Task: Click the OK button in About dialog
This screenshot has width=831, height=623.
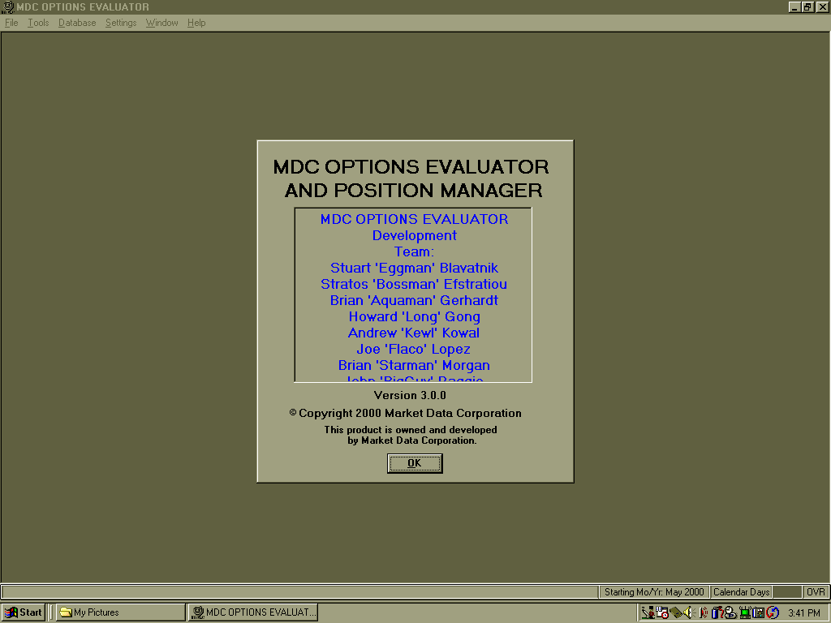Action: tap(415, 463)
